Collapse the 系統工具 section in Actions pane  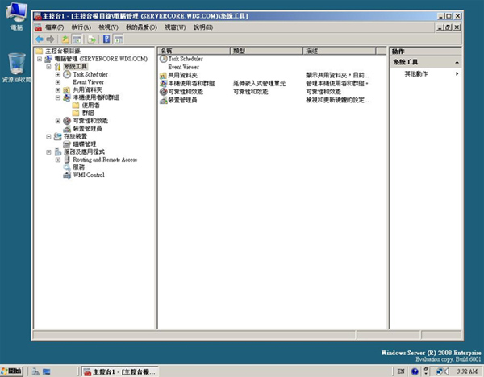pyautogui.click(x=457, y=62)
